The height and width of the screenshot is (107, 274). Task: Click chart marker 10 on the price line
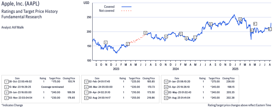coord(252,30)
